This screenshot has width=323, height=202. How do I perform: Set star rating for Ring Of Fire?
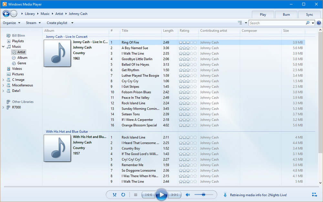pyautogui.click(x=188, y=43)
